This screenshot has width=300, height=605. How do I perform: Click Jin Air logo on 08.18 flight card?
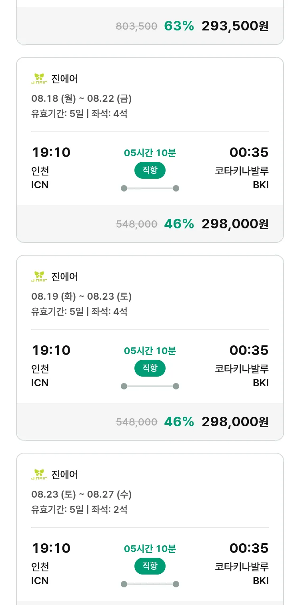(39, 79)
